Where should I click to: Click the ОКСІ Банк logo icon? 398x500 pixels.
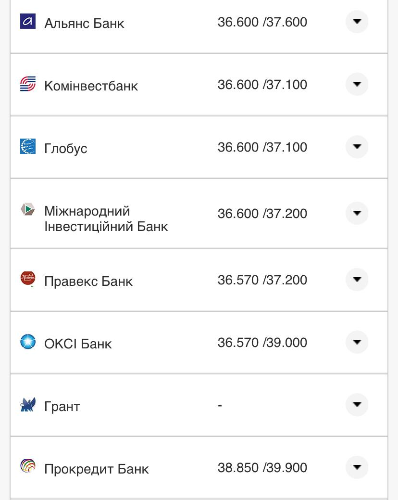(x=28, y=342)
